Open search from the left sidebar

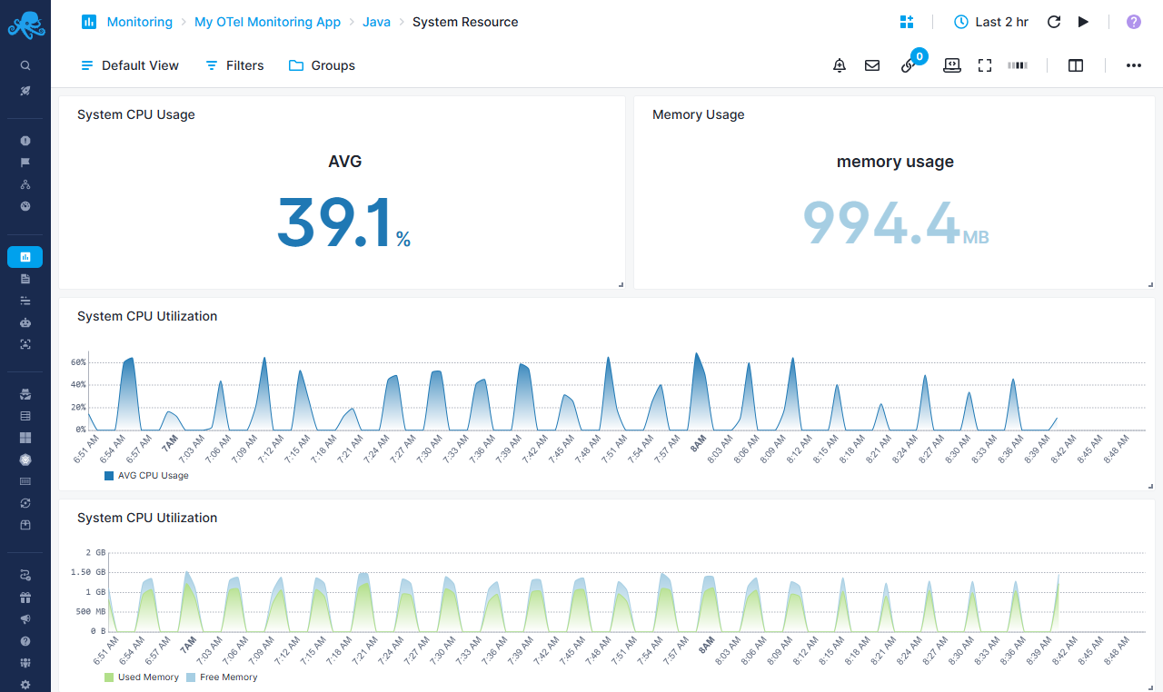(x=25, y=64)
